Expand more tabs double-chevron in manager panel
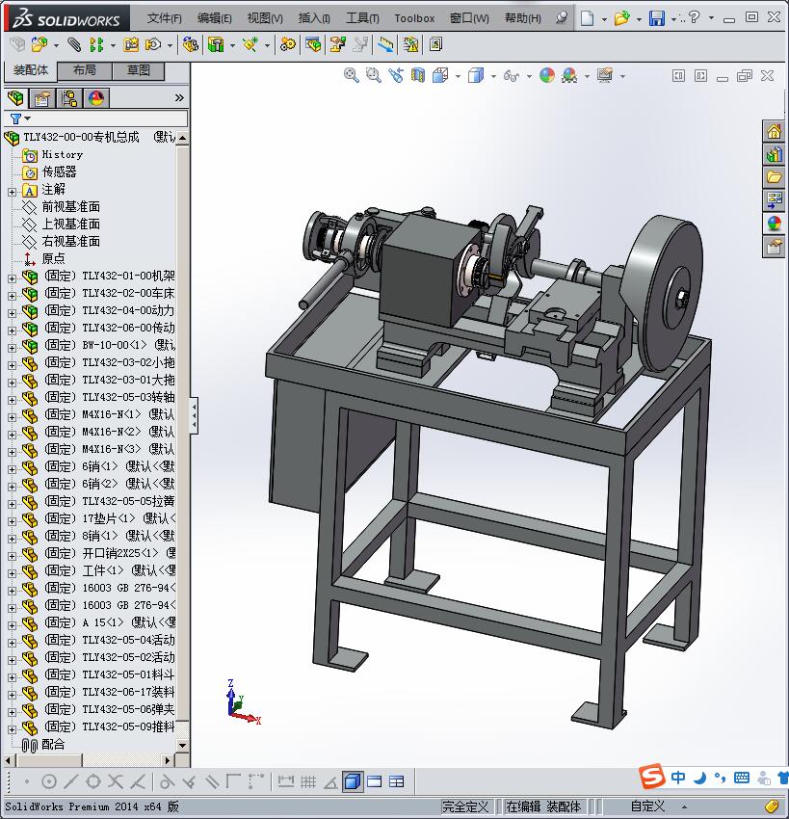Viewport: 789px width, 819px height. (179, 97)
